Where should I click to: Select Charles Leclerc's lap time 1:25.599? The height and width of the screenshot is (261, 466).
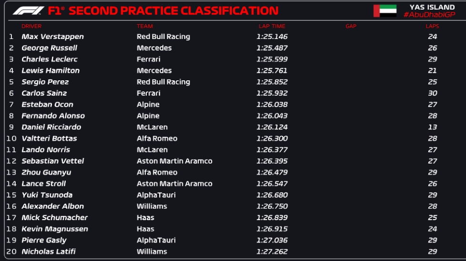(x=272, y=59)
